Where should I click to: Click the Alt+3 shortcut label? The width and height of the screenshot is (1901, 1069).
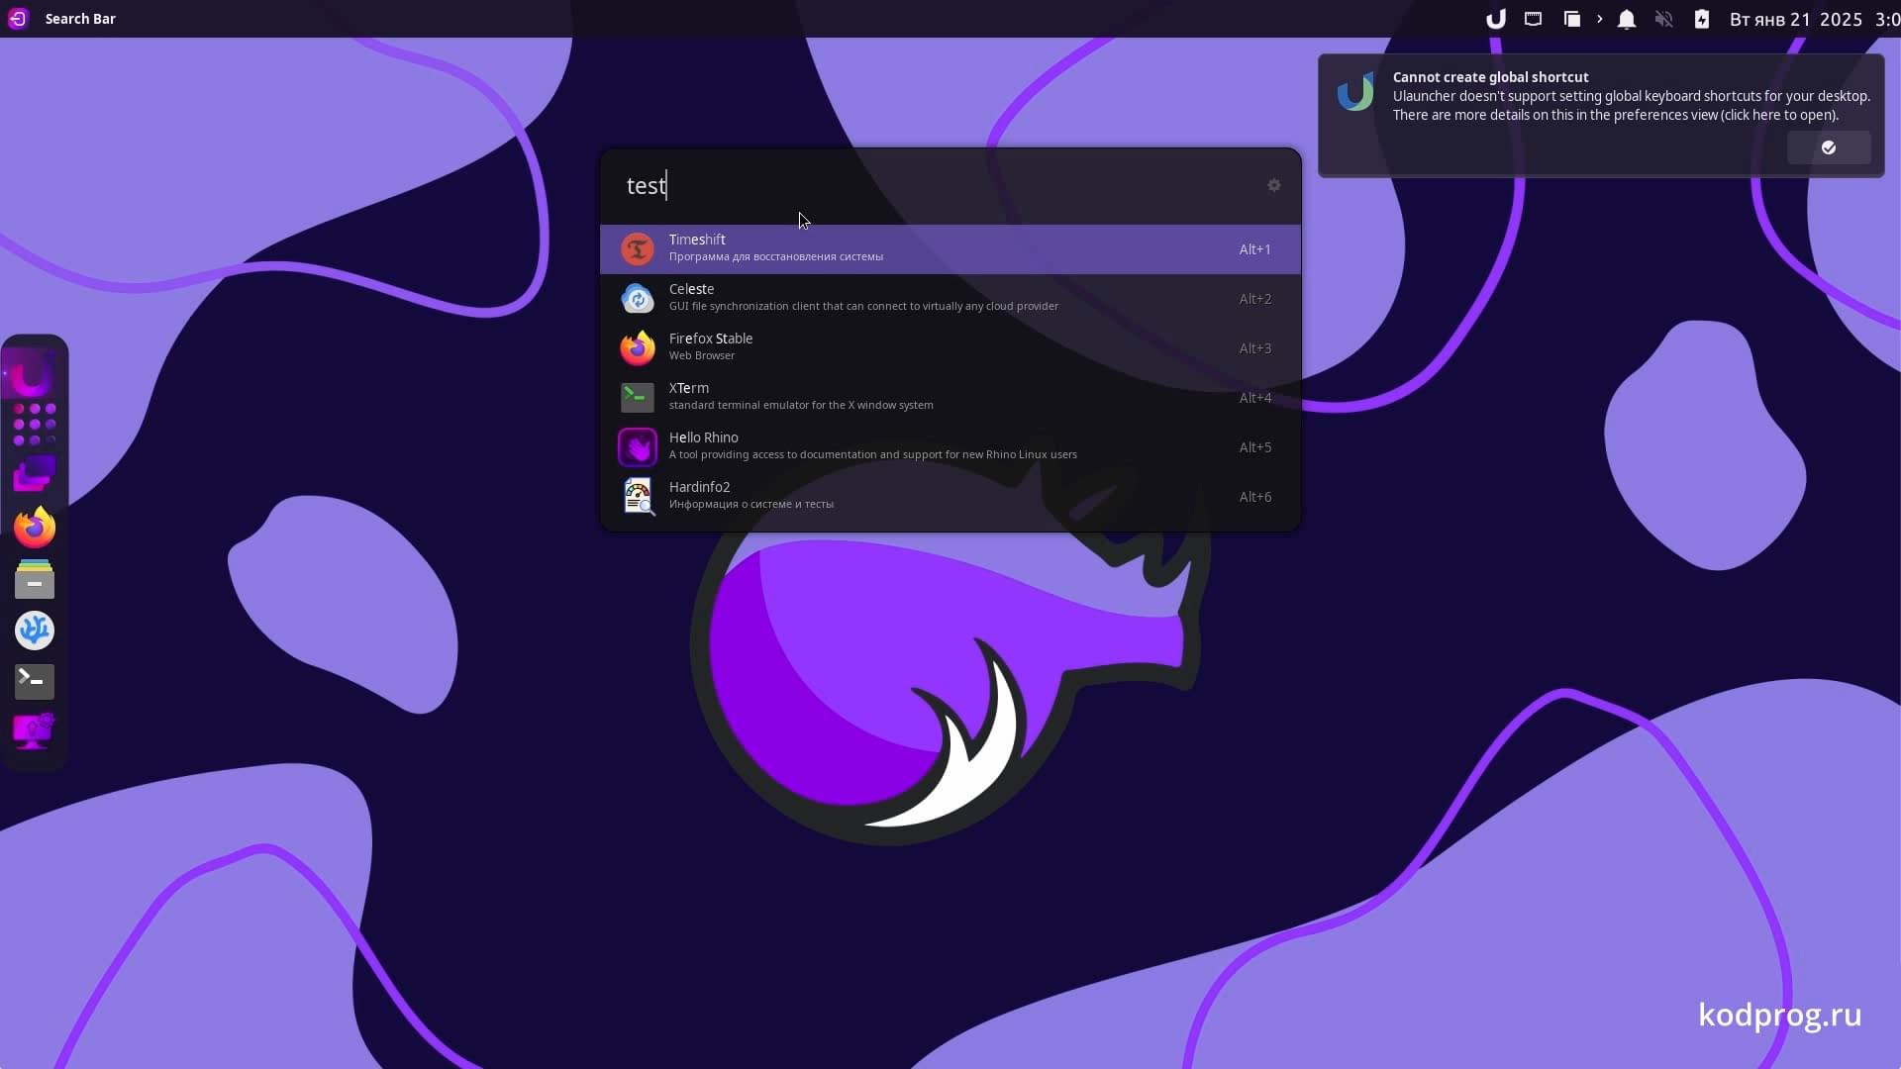pyautogui.click(x=1254, y=348)
